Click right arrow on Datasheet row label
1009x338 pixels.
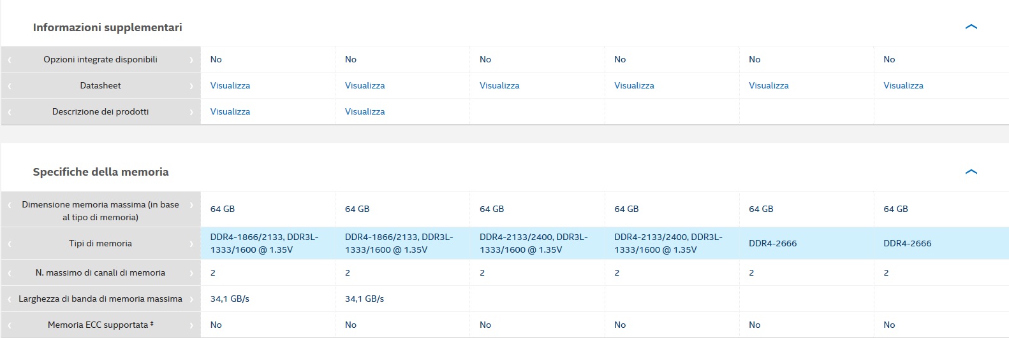(x=191, y=86)
